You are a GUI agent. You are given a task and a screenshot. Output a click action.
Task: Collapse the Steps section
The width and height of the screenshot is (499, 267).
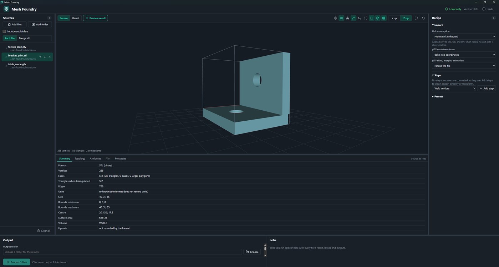coord(437,75)
